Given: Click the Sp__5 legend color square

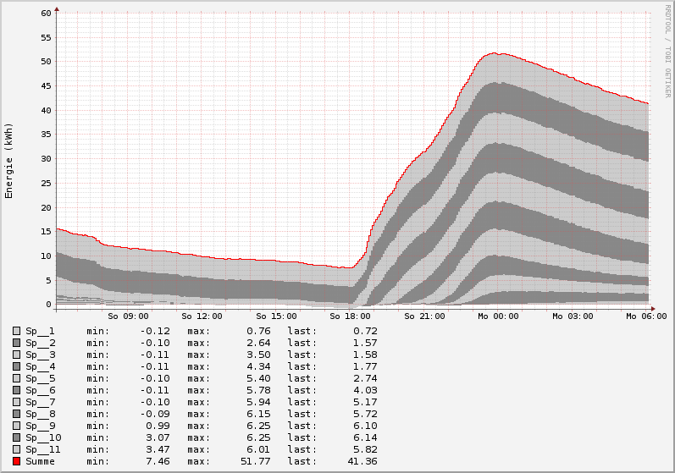Looking at the screenshot, I should pos(16,378).
